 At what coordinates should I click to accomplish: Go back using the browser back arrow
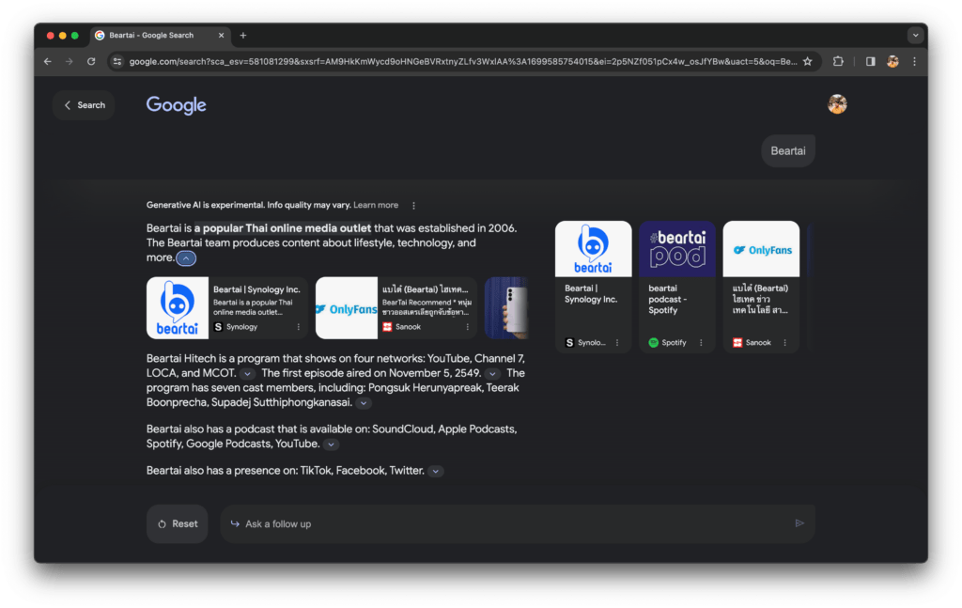[48, 61]
